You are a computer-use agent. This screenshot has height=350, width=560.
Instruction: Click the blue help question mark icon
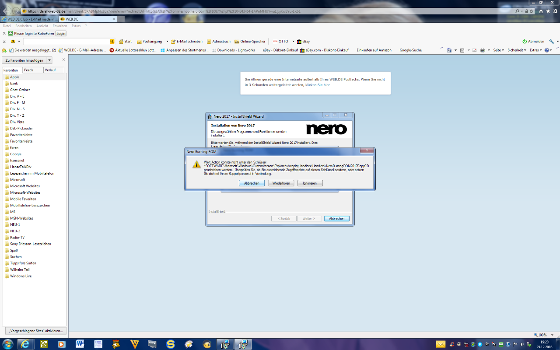[x=547, y=50]
